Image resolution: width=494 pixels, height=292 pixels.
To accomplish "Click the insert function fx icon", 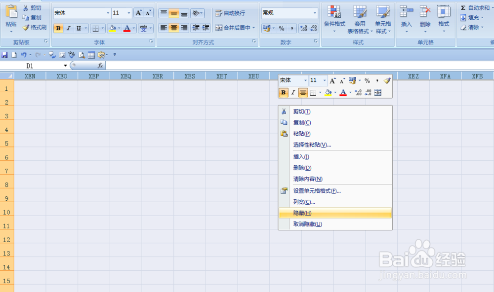I will tap(100, 66).
